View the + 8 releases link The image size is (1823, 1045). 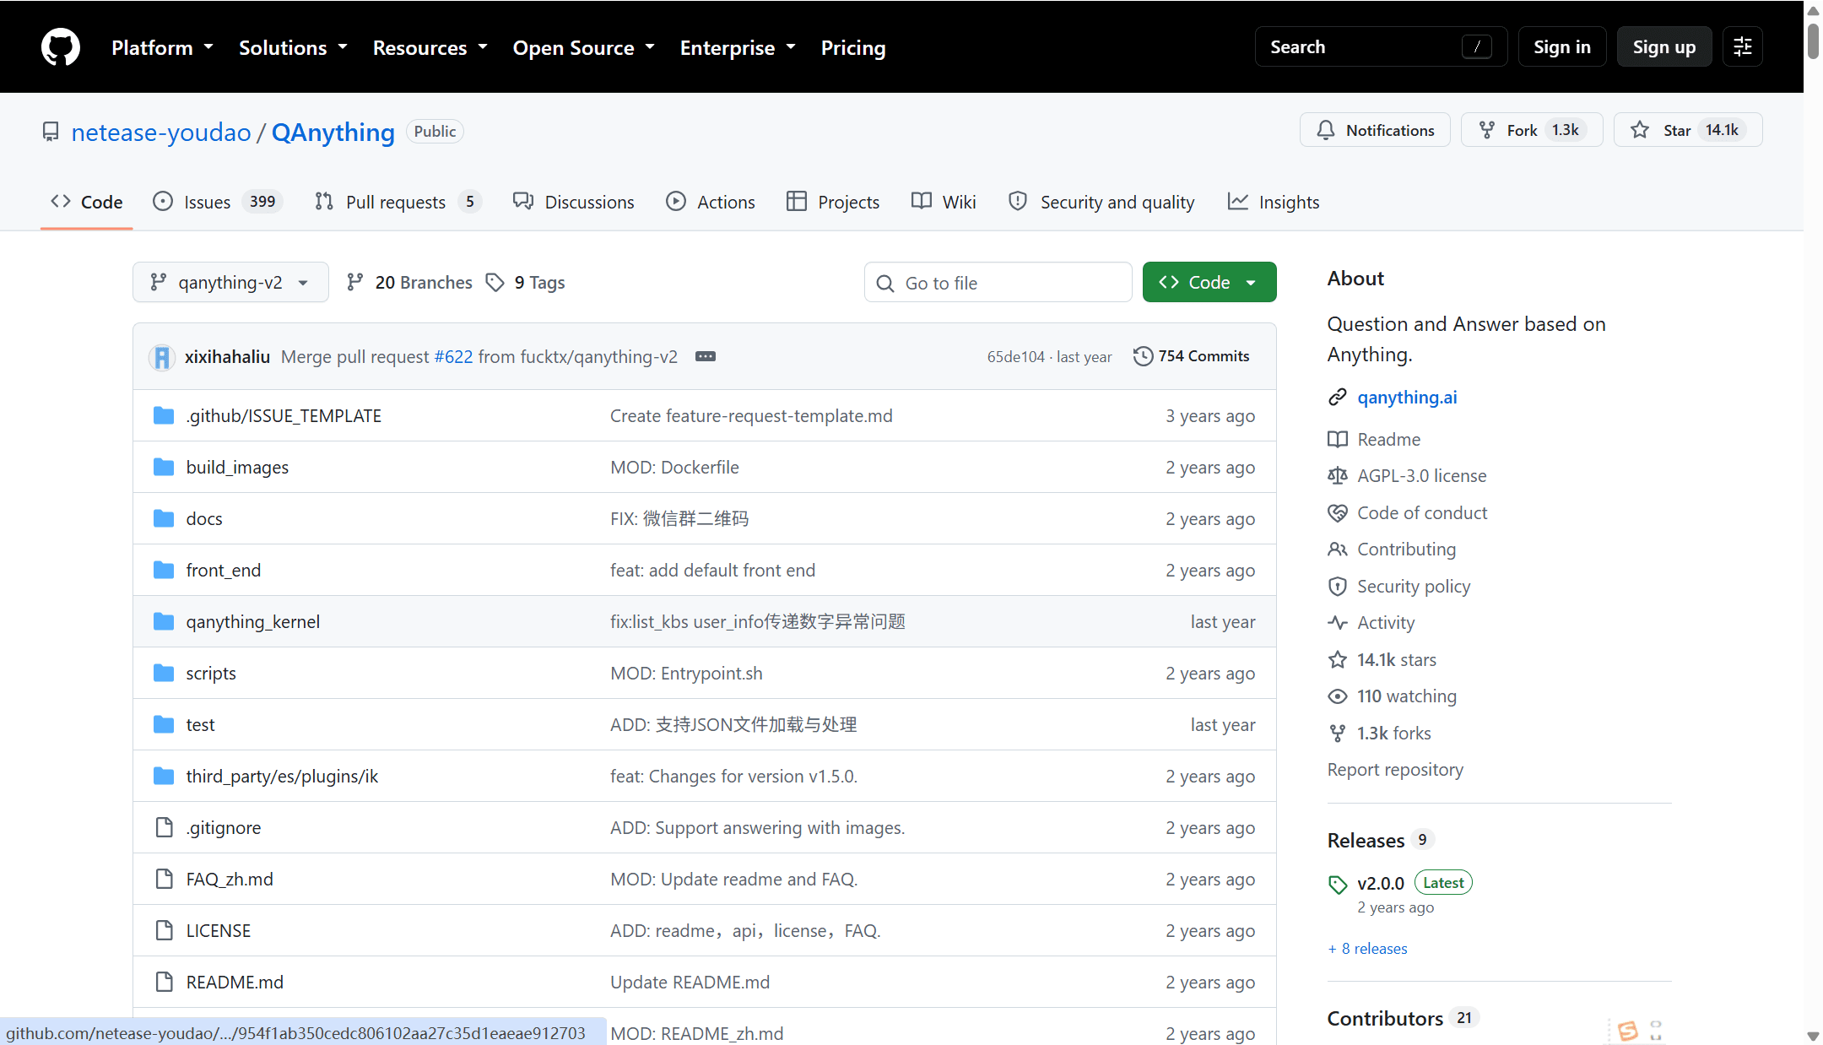(x=1367, y=948)
